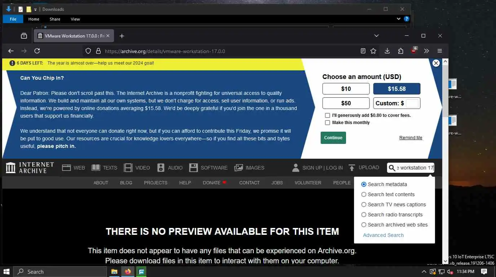Open Help icon in Downloads window
This screenshot has width=496, height=277.
407,19
